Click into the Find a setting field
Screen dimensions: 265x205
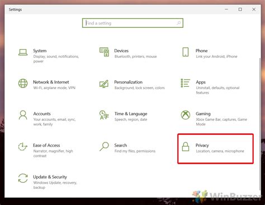(132, 23)
